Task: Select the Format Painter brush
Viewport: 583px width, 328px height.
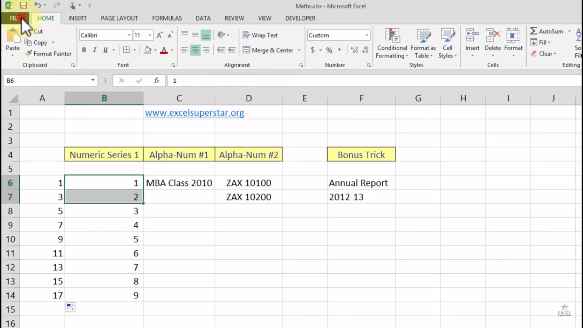Action: [48, 53]
